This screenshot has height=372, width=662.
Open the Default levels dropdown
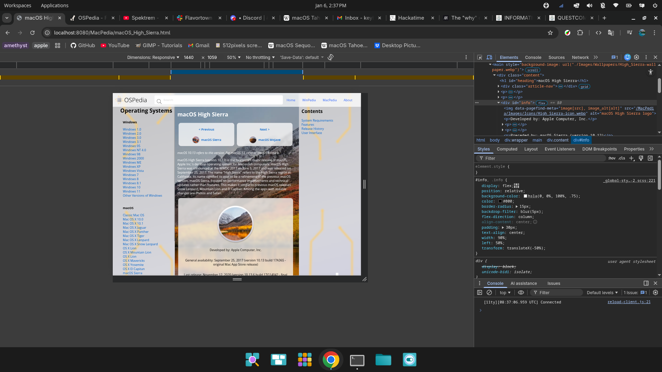coord(602,292)
